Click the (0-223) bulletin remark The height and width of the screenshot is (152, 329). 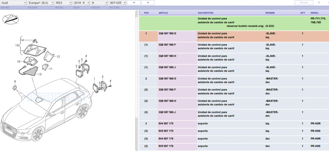click(270, 26)
